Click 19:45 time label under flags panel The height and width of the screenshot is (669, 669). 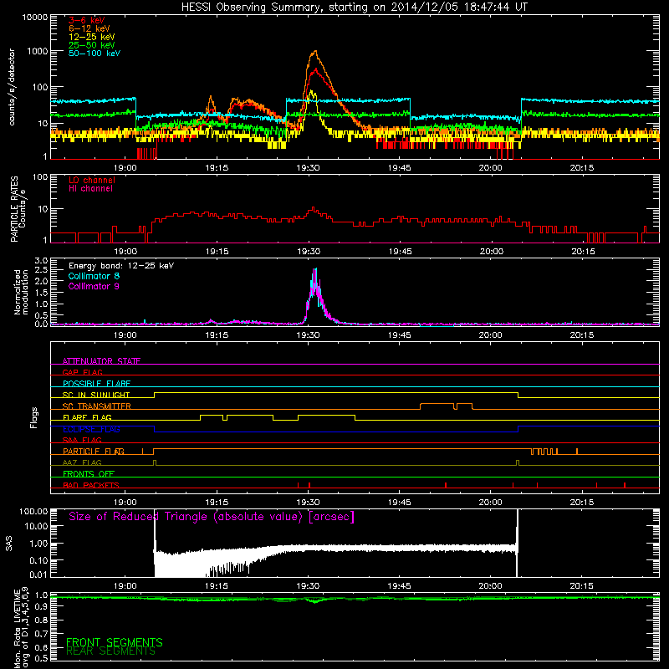[400, 503]
